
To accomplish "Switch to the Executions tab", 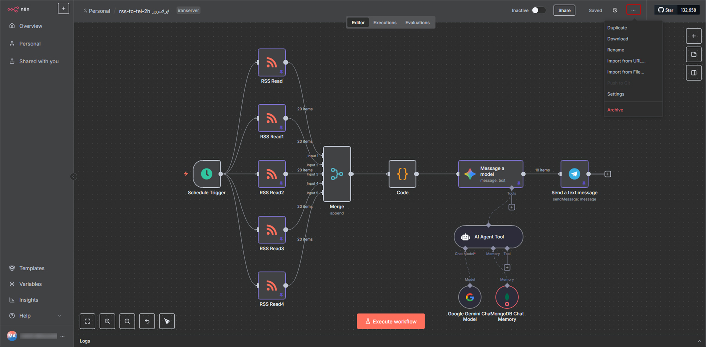I will pos(385,22).
